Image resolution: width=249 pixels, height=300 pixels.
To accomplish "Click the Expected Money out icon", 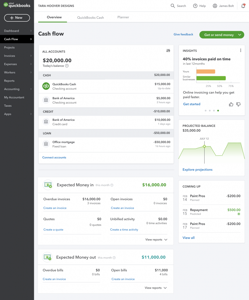I will point(47,257).
